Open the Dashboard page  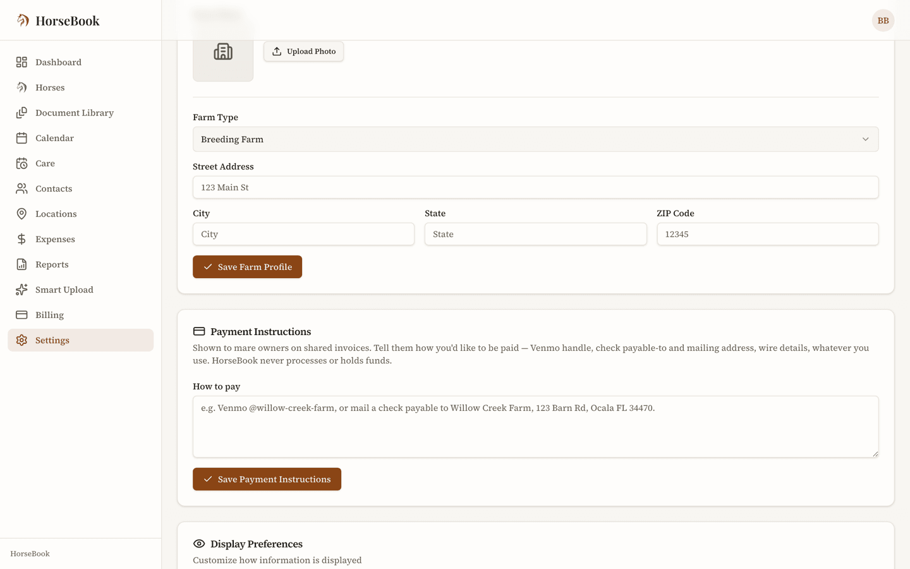pyautogui.click(x=80, y=62)
